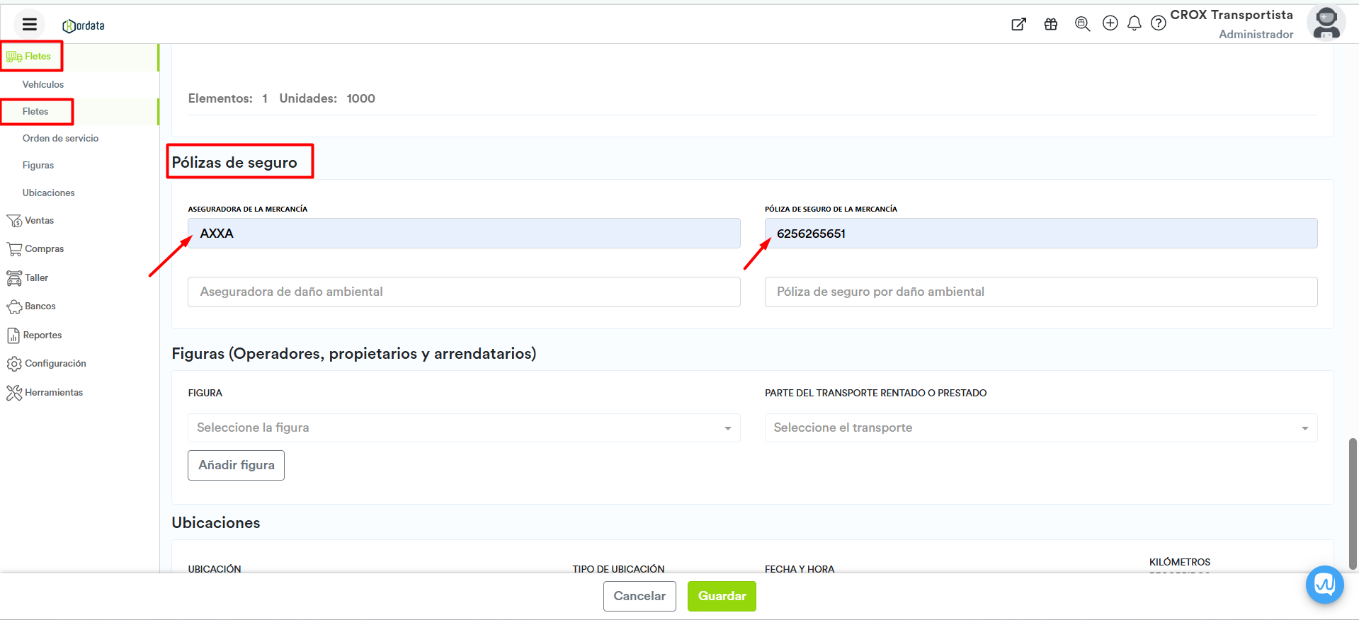1359x620 pixels.
Task: Open the notifications bell
Action: (x=1134, y=23)
